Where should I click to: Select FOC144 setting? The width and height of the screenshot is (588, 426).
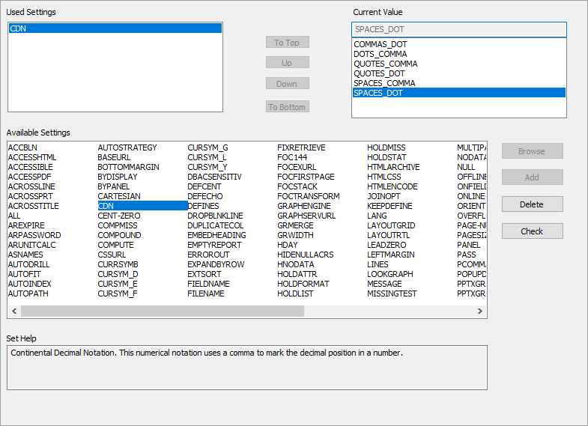pyautogui.click(x=292, y=157)
